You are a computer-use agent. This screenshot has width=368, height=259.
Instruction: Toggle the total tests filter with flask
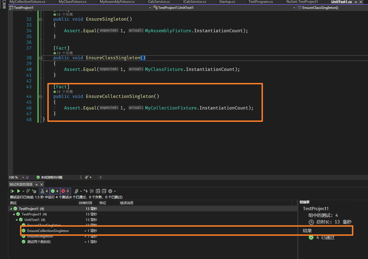point(44,191)
